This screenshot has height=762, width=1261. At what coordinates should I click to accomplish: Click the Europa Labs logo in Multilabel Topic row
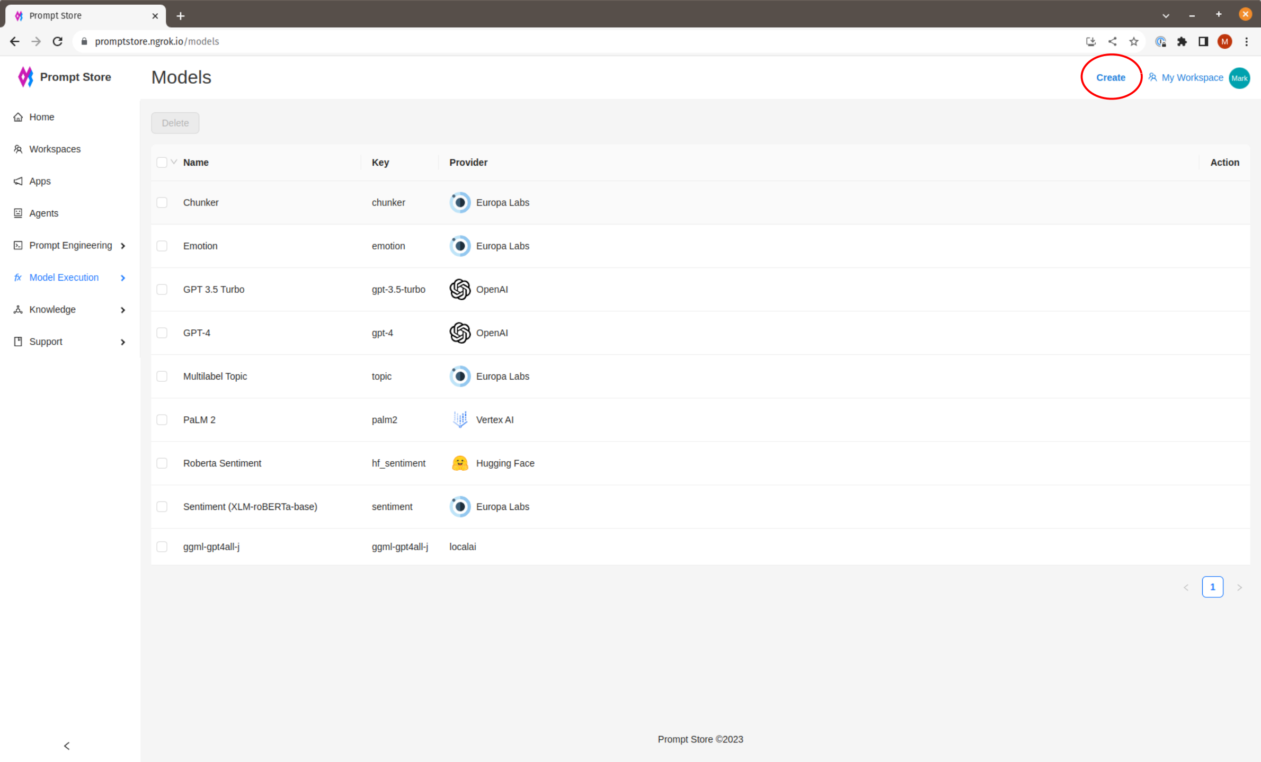tap(460, 376)
